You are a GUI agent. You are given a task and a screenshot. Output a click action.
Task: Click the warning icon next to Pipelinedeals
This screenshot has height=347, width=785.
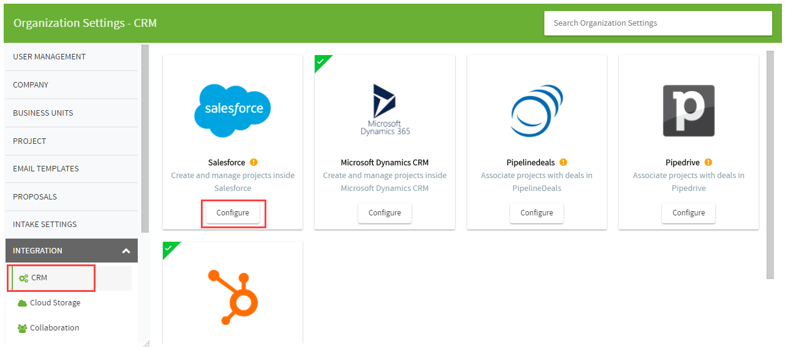click(x=563, y=162)
